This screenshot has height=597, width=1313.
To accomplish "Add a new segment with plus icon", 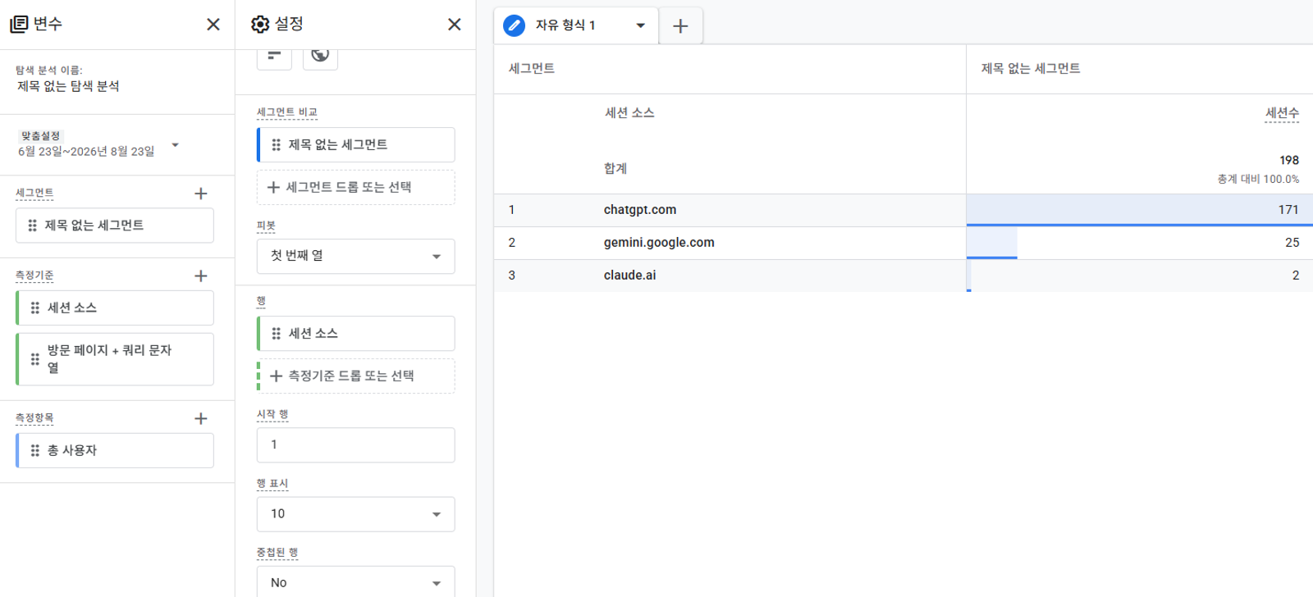I will coord(201,194).
